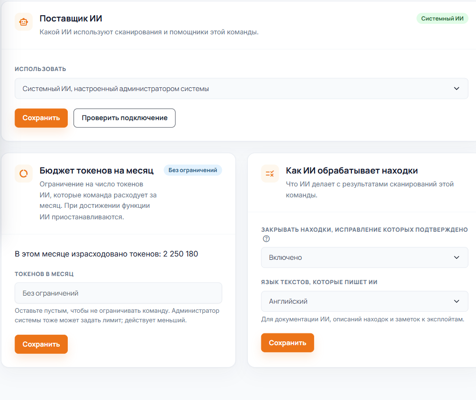
Task: Click the ТОКЕНОВ В МЕСЯЦ label
Action: [44, 274]
